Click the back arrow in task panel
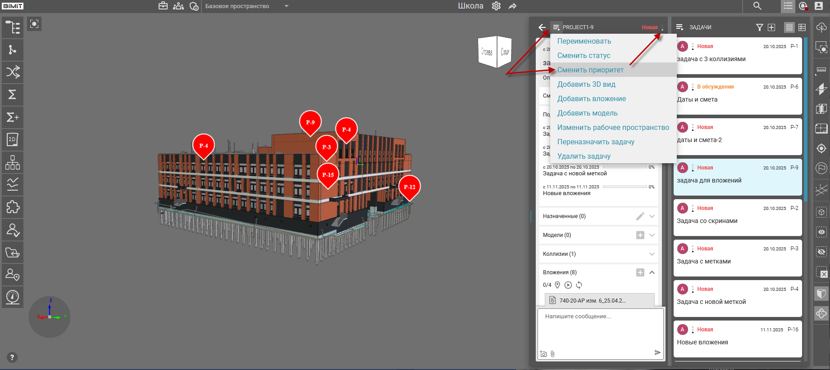830x370 pixels. tap(542, 27)
